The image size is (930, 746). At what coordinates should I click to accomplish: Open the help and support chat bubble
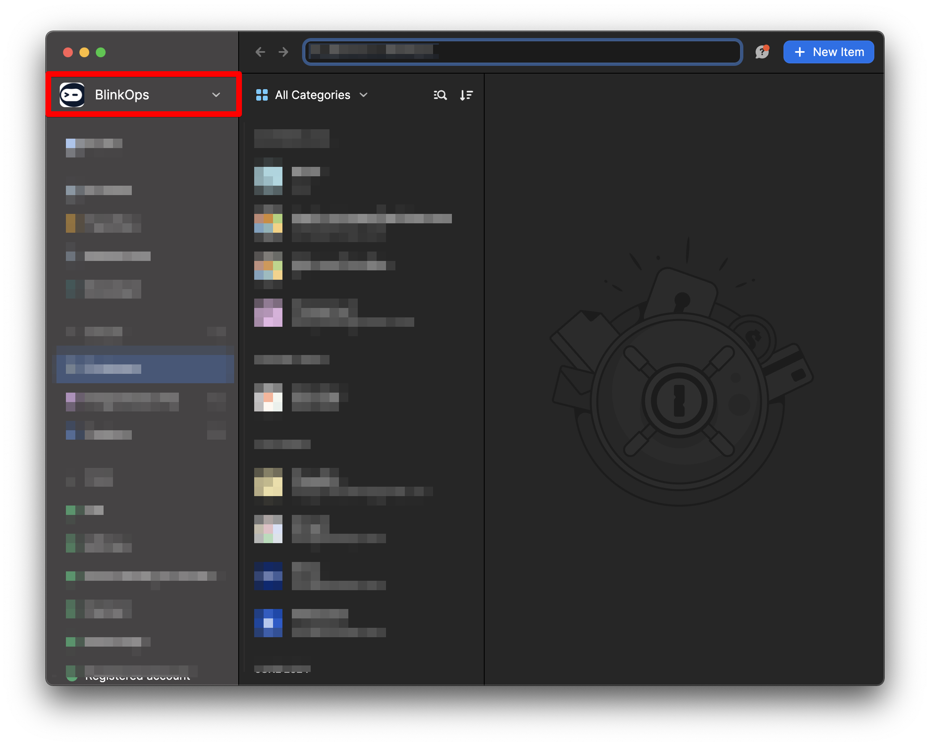pyautogui.click(x=762, y=52)
